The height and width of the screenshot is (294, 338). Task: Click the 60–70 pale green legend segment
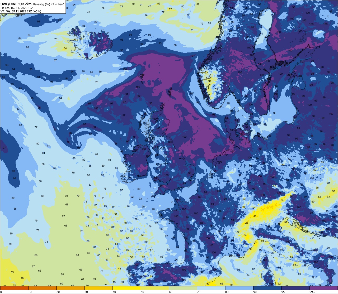(183, 288)
